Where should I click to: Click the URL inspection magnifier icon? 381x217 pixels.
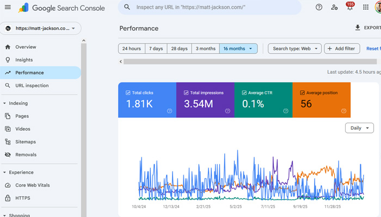[8, 86]
